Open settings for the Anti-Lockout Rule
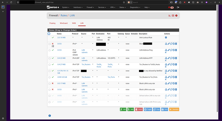Image resolution: width=222 pixels, height=121 pixels. pyautogui.click(x=166, y=37)
